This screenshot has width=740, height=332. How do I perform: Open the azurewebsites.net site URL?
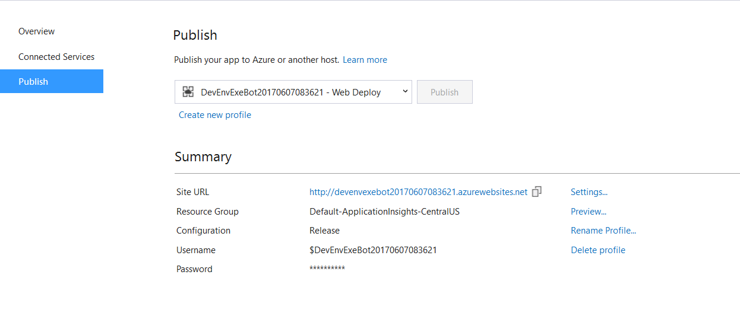pyautogui.click(x=418, y=192)
